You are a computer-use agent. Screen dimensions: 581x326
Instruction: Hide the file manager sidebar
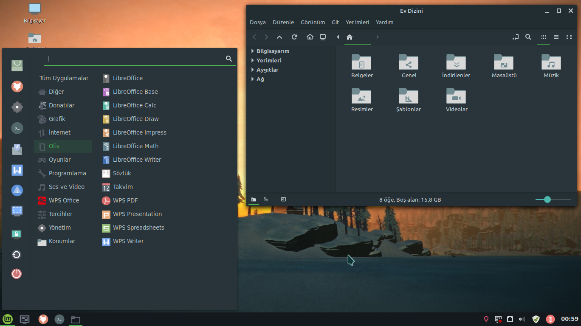click(x=283, y=200)
